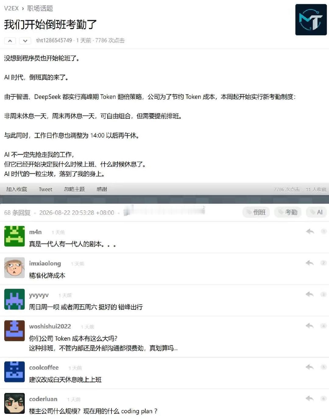Click floor number 1 on m4n's reply
329x419 pixels.
324,231
